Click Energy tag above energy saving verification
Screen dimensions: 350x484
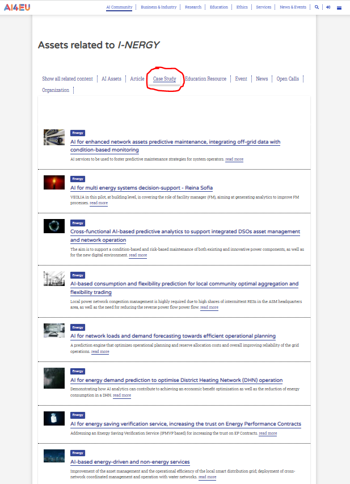point(78,415)
